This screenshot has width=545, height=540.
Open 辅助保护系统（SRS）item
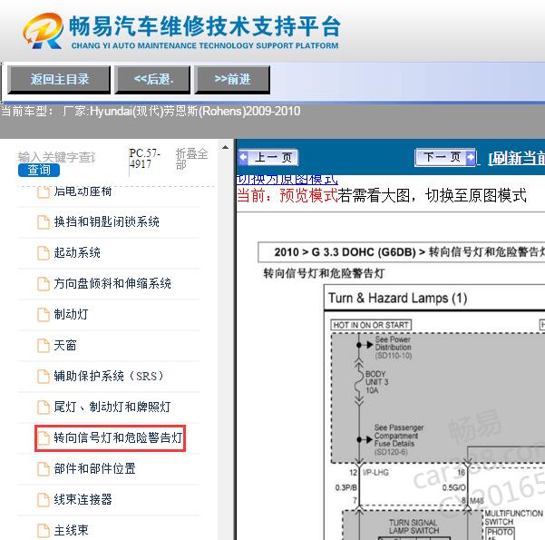(x=109, y=376)
